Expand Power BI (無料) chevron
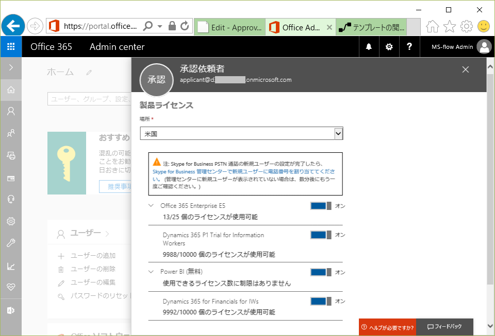 pyautogui.click(x=151, y=272)
